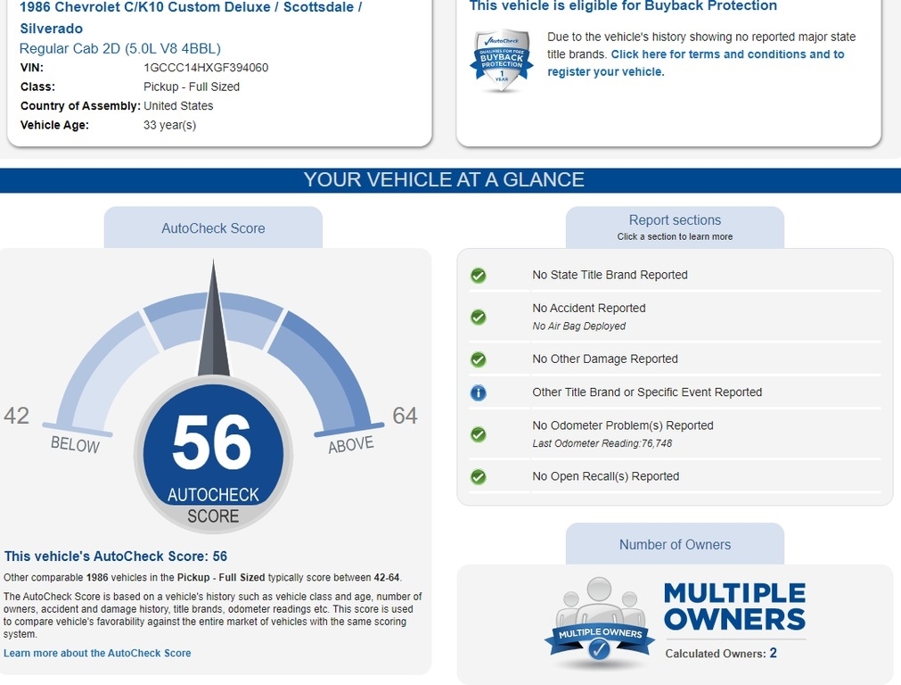The image size is (901, 685).
Task: Go to No Open Recall(s) Reported section
Action: [x=605, y=476]
